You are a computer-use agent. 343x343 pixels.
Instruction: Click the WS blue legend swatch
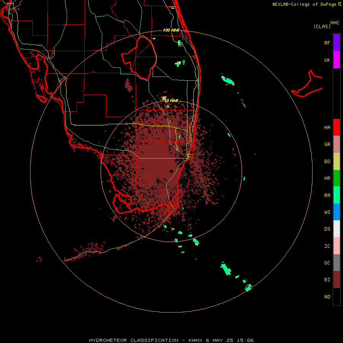(x=337, y=212)
